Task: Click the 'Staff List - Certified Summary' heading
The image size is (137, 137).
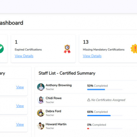Action: pos(67,73)
